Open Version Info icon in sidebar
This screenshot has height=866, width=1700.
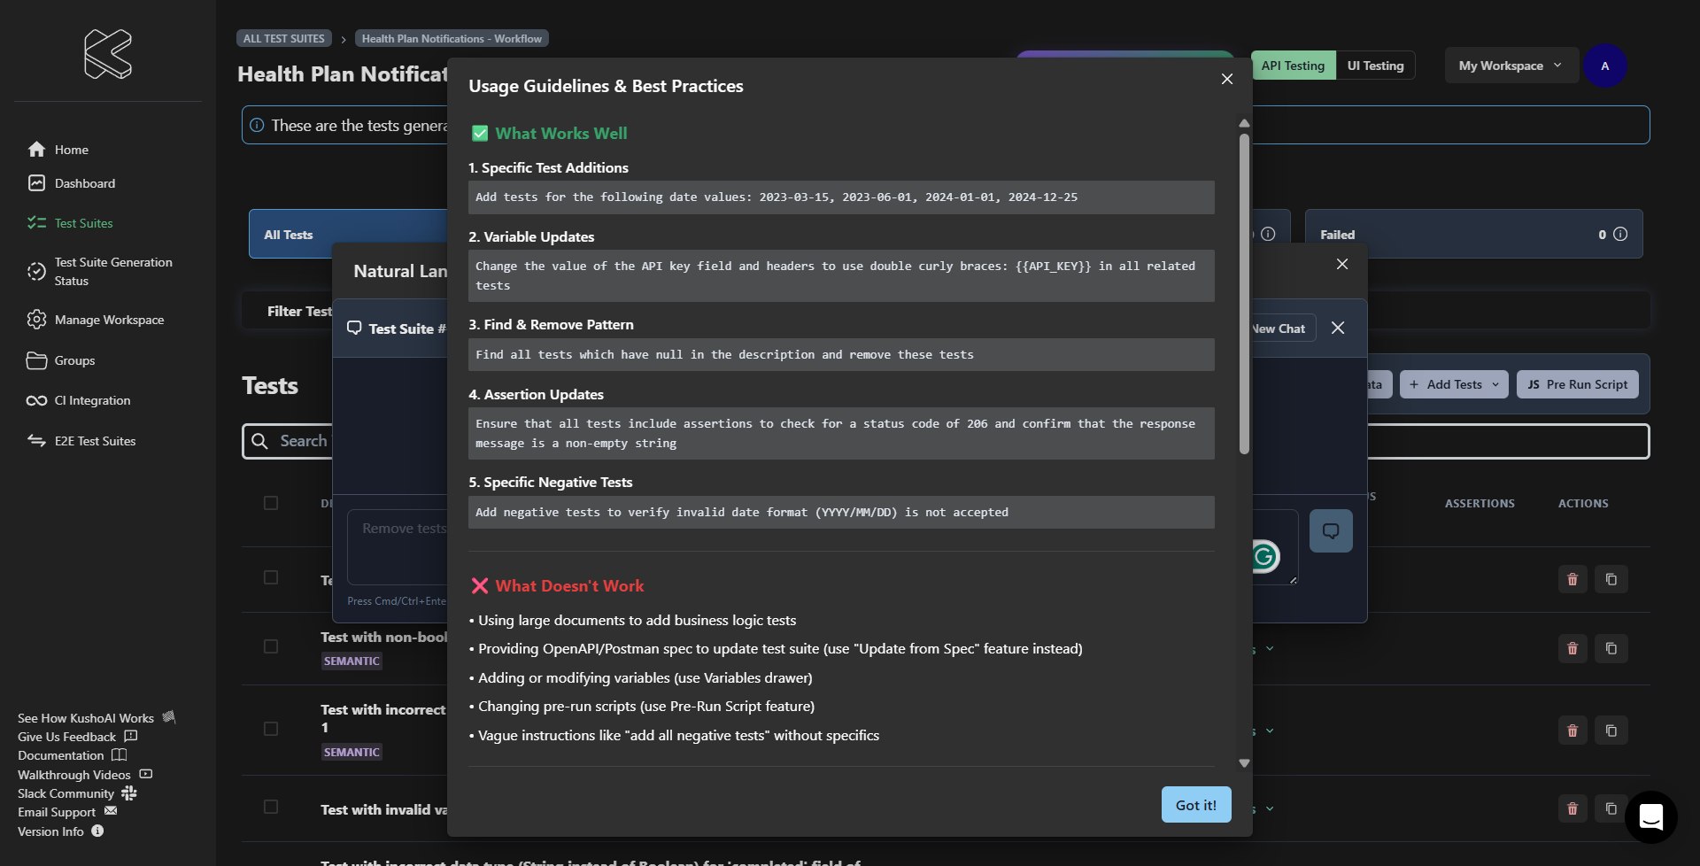click(x=97, y=831)
